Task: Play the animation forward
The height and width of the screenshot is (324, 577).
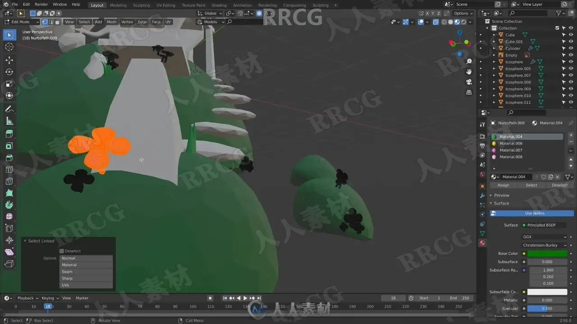Action: tap(245, 298)
